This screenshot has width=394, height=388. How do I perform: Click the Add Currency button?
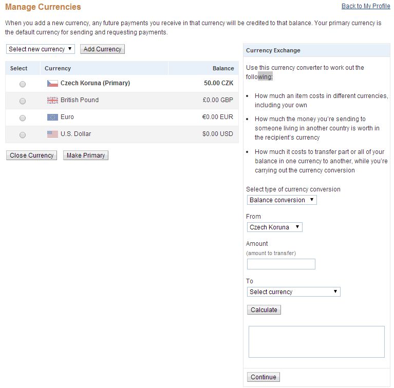pos(102,49)
